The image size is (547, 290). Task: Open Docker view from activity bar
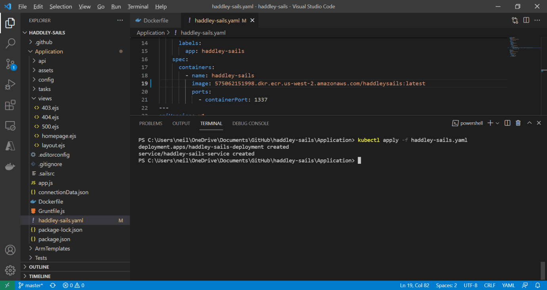(10, 167)
